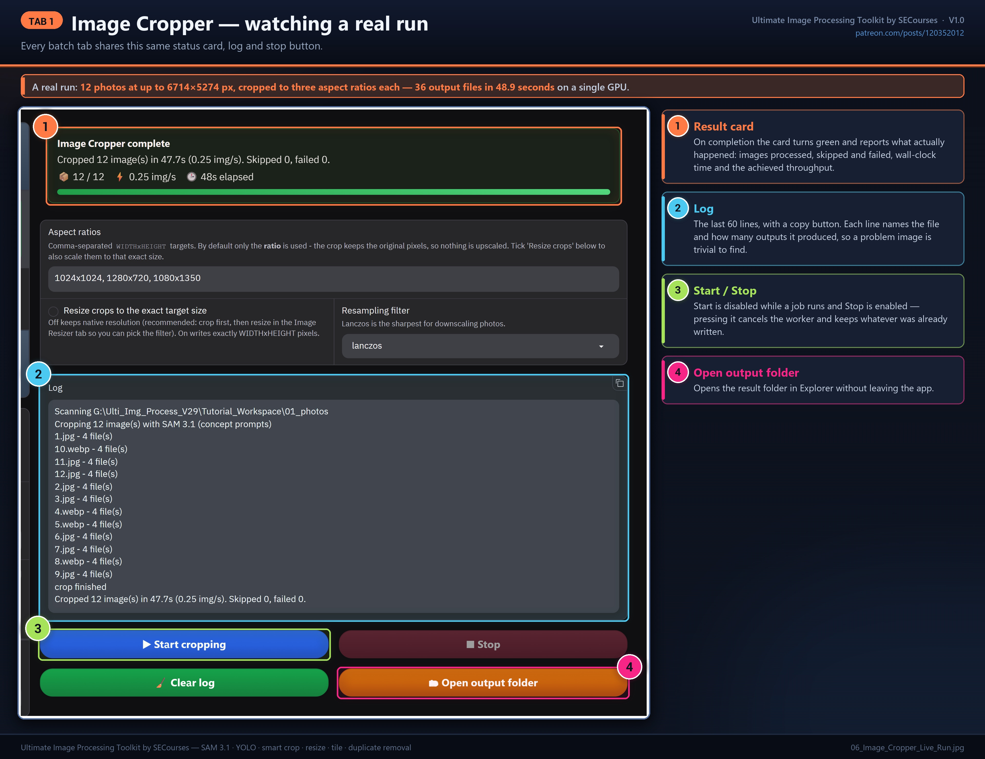Select the log line '6.jpg - 4 file(s)'

pyautogui.click(x=83, y=536)
